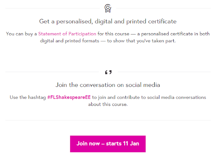Click Join now – starts 11 Jan button
Image resolution: width=217 pixels, height=158 pixels.
(x=108, y=144)
